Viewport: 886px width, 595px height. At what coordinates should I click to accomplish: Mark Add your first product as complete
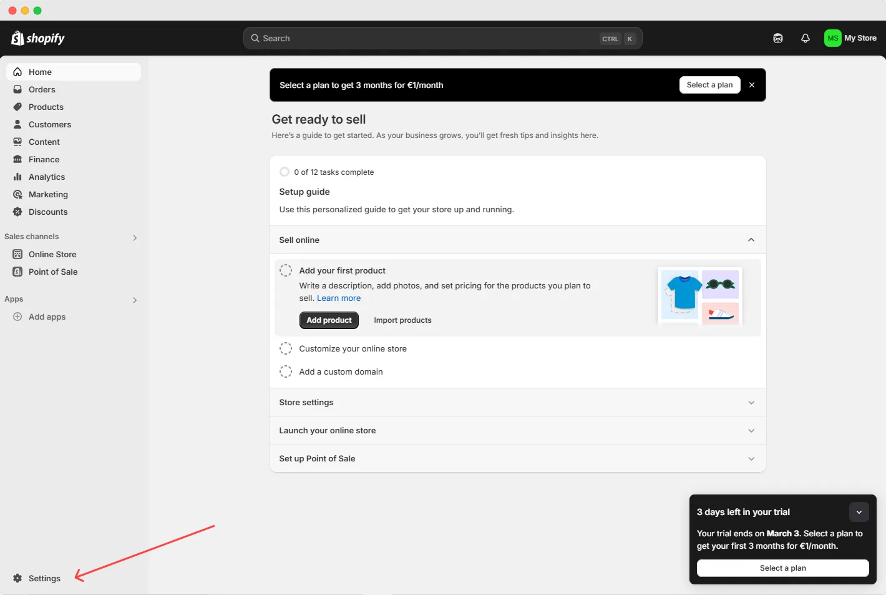pos(286,270)
